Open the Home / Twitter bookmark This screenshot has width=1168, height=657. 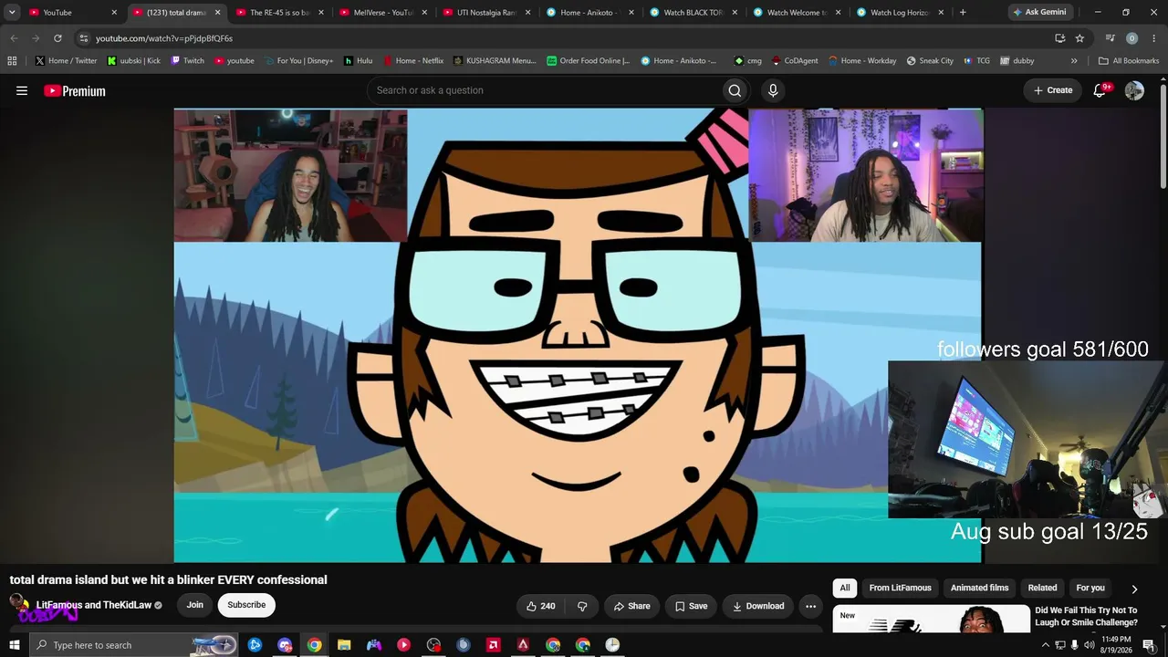pyautogui.click(x=67, y=61)
